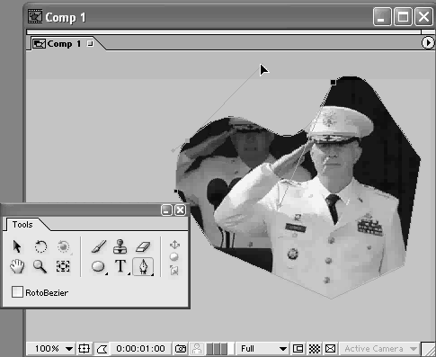Select the Pan Behind tool
436x357 pixels.
tap(63, 266)
